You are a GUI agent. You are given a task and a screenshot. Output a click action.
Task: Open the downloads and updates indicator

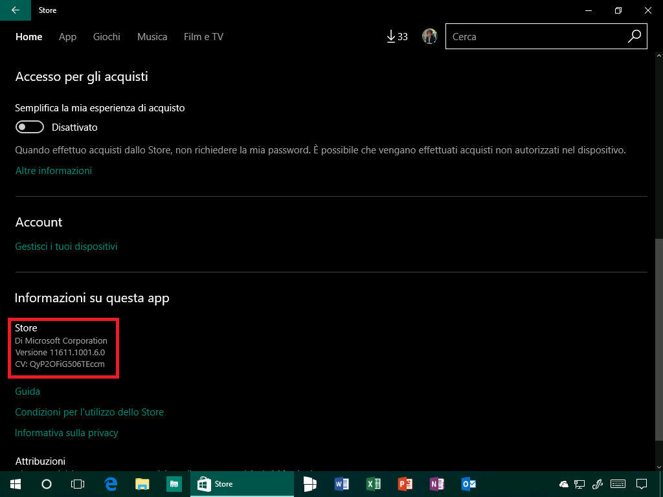[x=397, y=37]
